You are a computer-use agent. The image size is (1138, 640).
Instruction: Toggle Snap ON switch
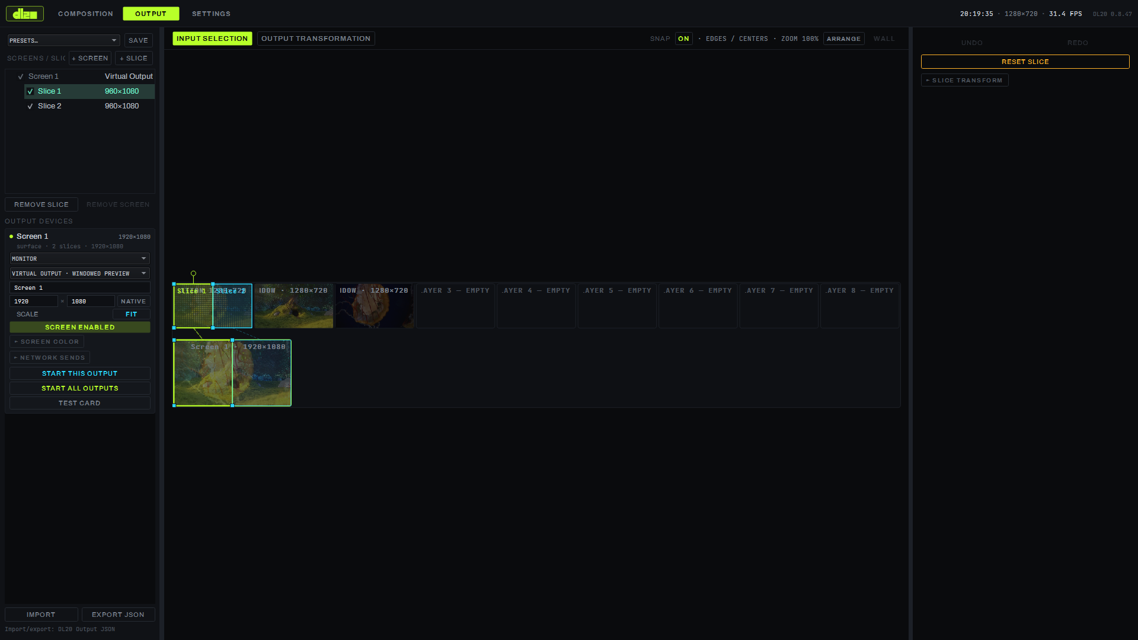(x=683, y=39)
